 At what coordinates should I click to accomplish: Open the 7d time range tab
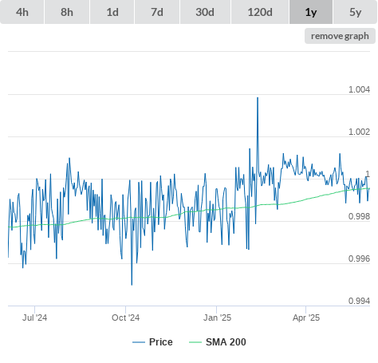157,12
